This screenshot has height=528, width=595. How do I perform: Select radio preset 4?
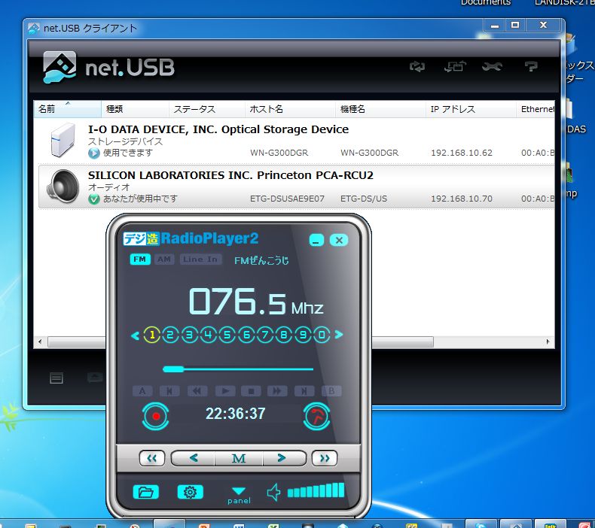point(209,335)
